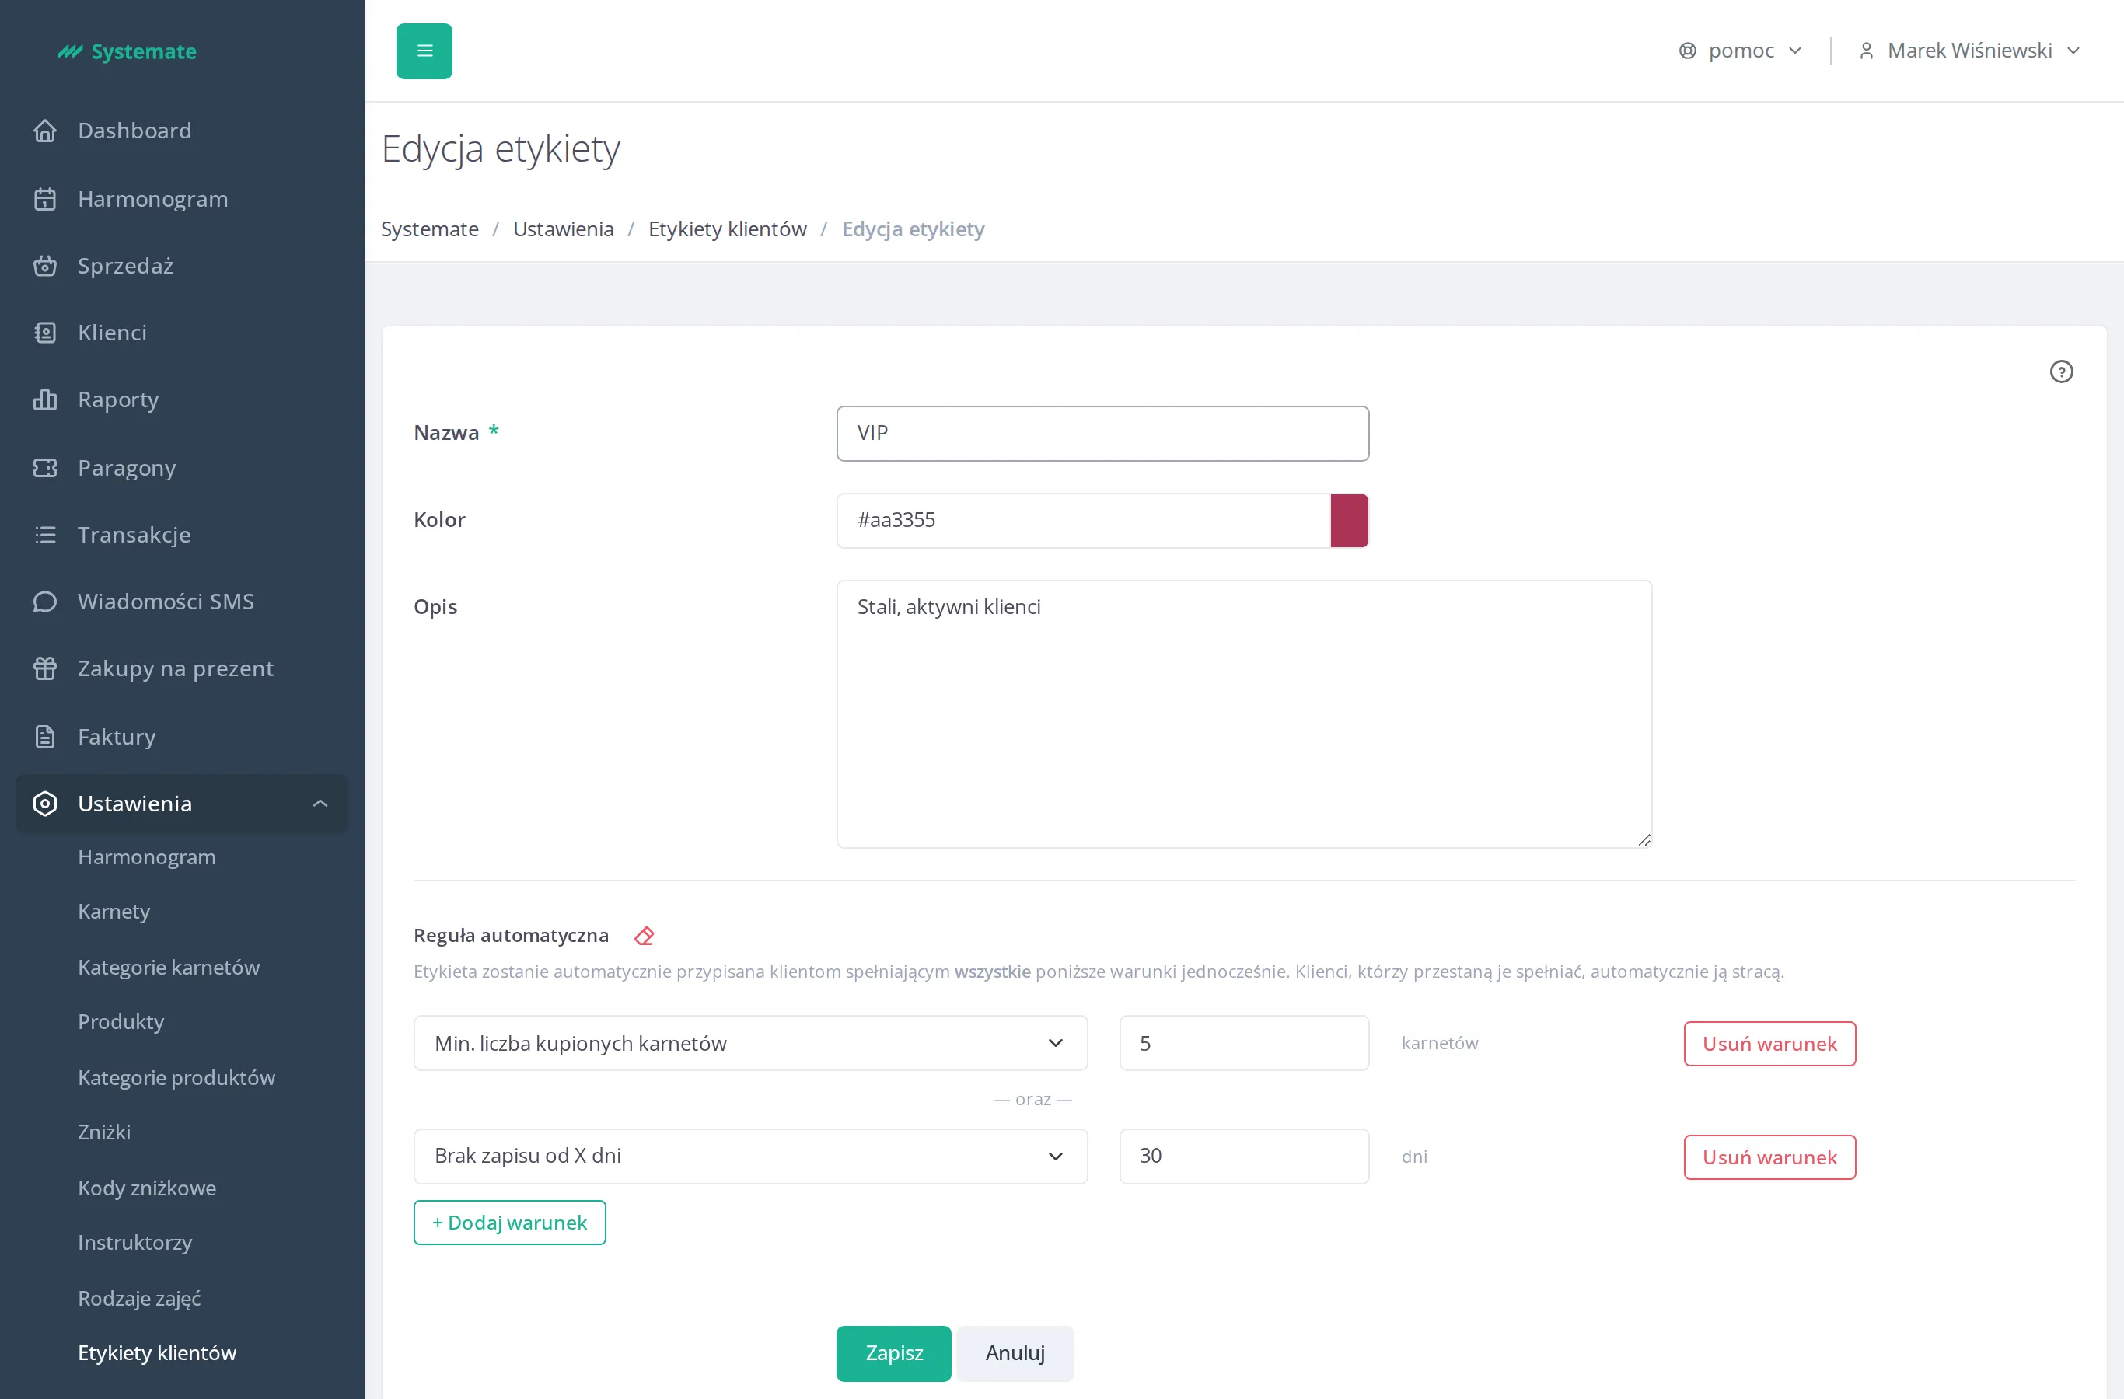
Task: Click the pomoc lifebuoy icon
Action: (x=1687, y=51)
